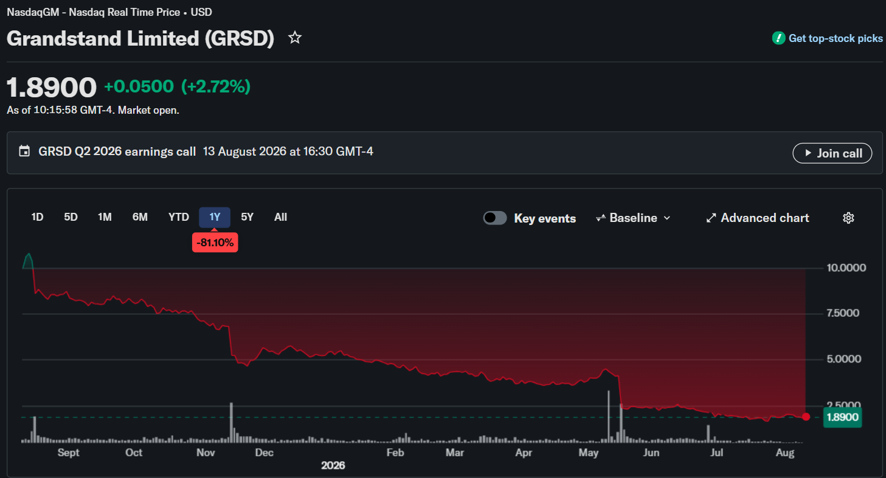The image size is (886, 478).
Task: Open the Baseline chart type dropdown
Action: coord(633,218)
